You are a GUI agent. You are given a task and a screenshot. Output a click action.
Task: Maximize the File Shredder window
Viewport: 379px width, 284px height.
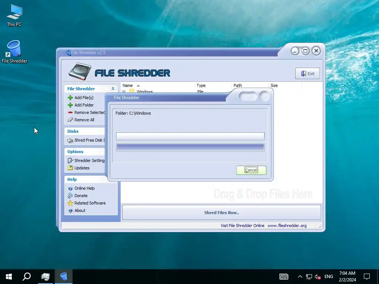tap(305, 51)
